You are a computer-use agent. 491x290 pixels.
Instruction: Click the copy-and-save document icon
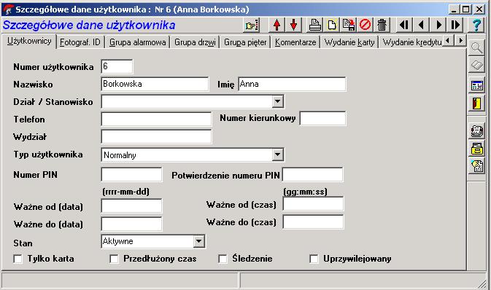coord(349,25)
